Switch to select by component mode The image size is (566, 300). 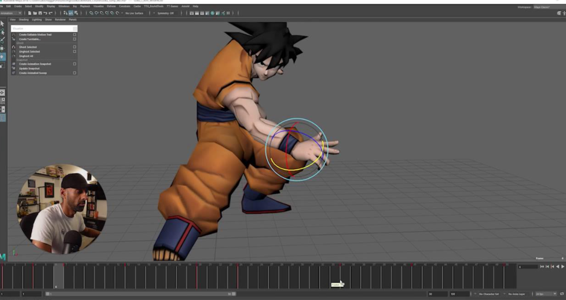(76, 13)
